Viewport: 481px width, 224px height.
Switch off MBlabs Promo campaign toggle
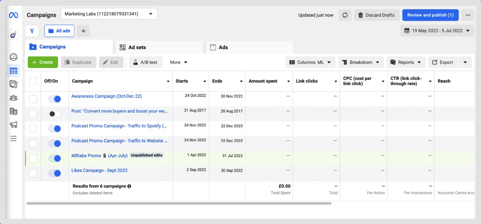(x=55, y=158)
